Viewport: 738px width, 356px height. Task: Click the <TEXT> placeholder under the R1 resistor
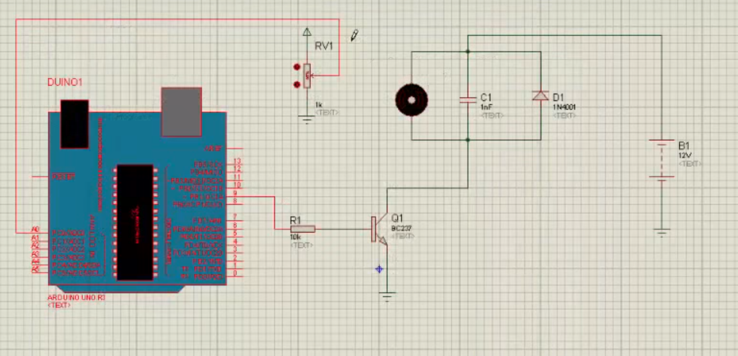[x=301, y=245]
